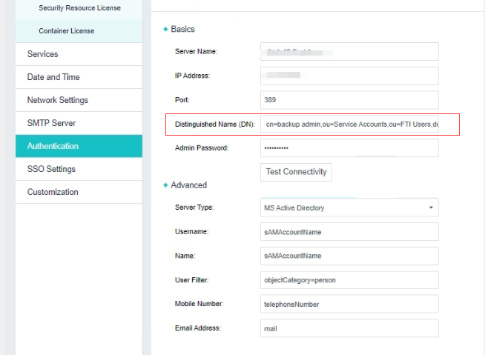Select Container License in sidebar
Image resolution: width=485 pixels, height=355 pixels.
tap(66, 31)
